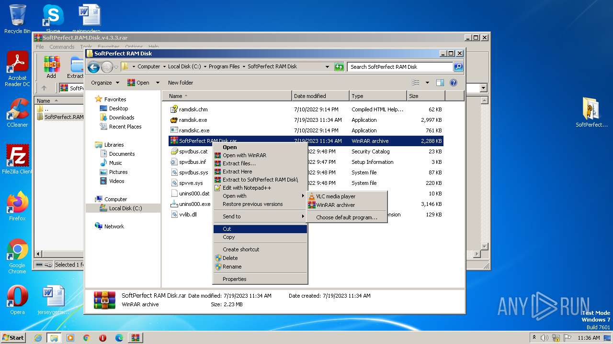This screenshot has width=613, height=344.
Task: Expand the Program Files breadcrumb arrow
Action: click(244, 67)
